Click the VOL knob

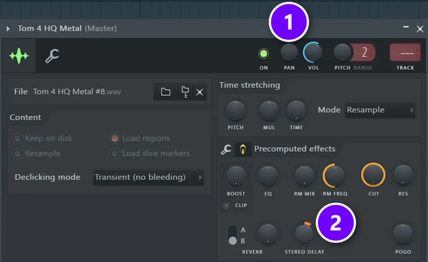tap(313, 52)
